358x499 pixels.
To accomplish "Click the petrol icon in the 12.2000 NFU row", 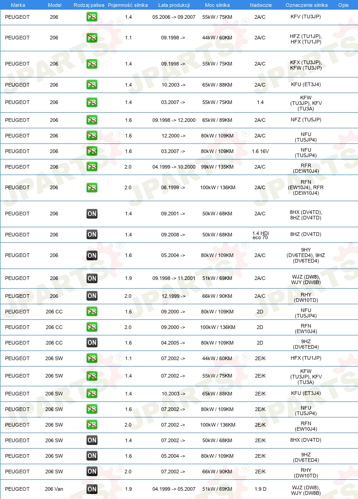I will (x=92, y=136).
